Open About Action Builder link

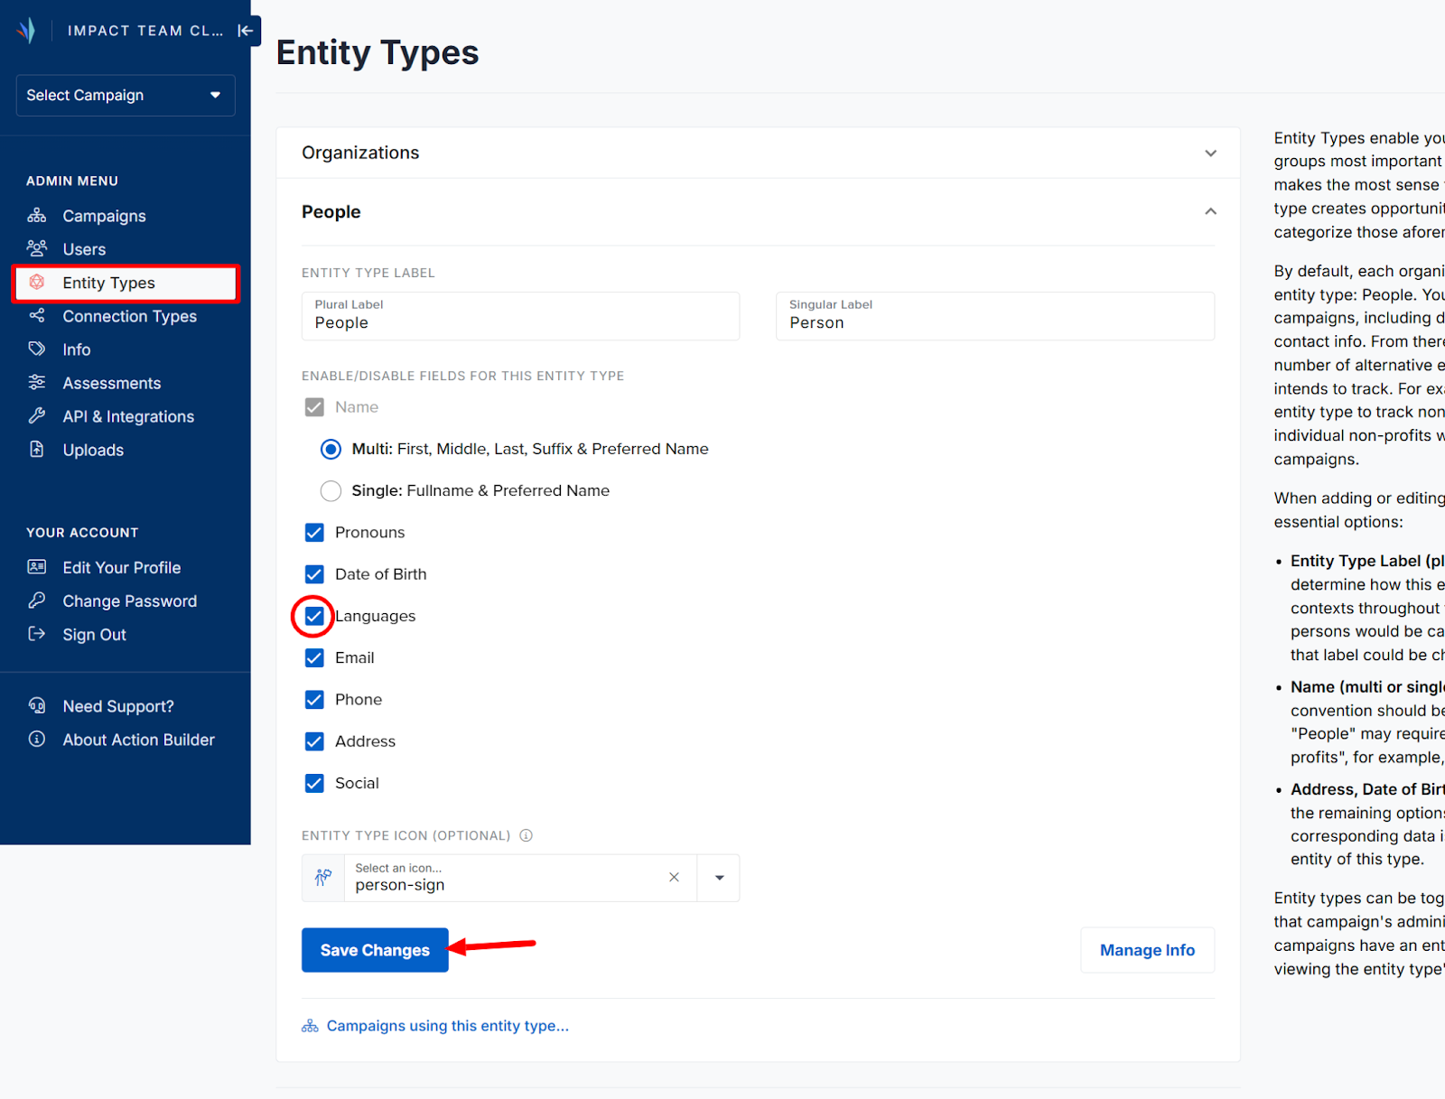pyautogui.click(x=139, y=740)
